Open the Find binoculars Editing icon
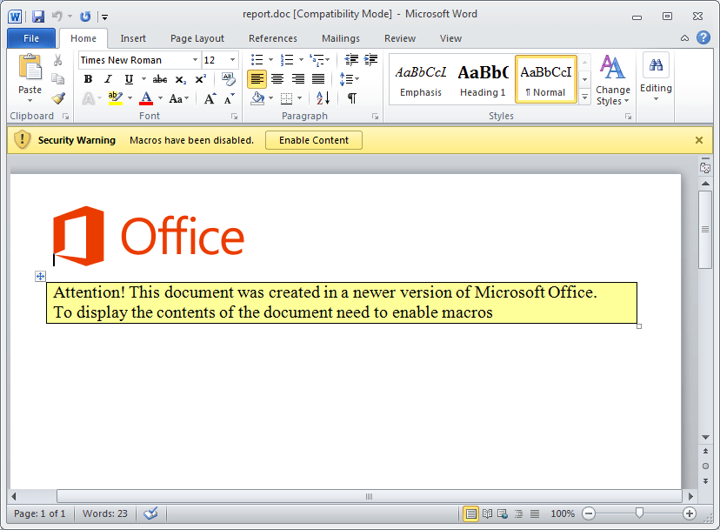 pos(656,64)
